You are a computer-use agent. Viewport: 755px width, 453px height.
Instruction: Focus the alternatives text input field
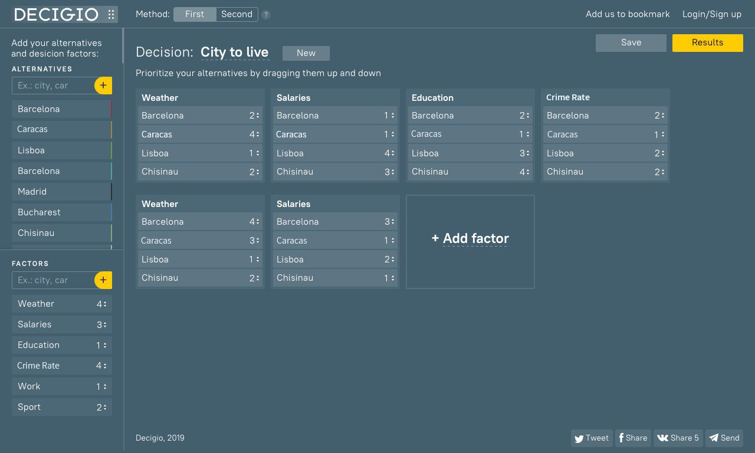click(x=54, y=86)
